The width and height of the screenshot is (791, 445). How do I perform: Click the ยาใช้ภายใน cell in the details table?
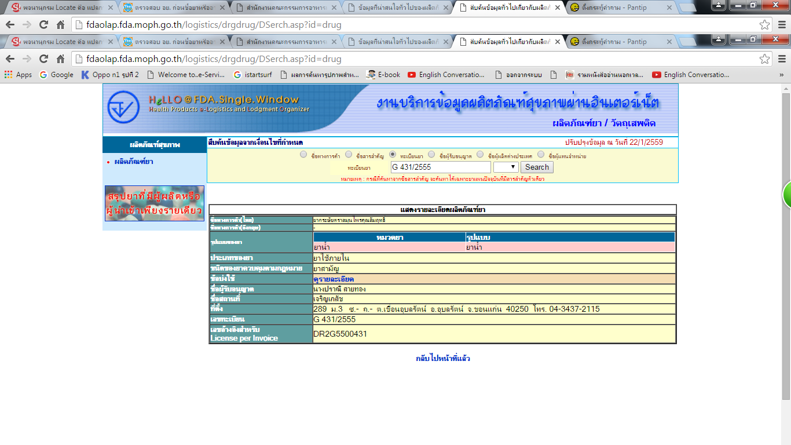[495, 258]
